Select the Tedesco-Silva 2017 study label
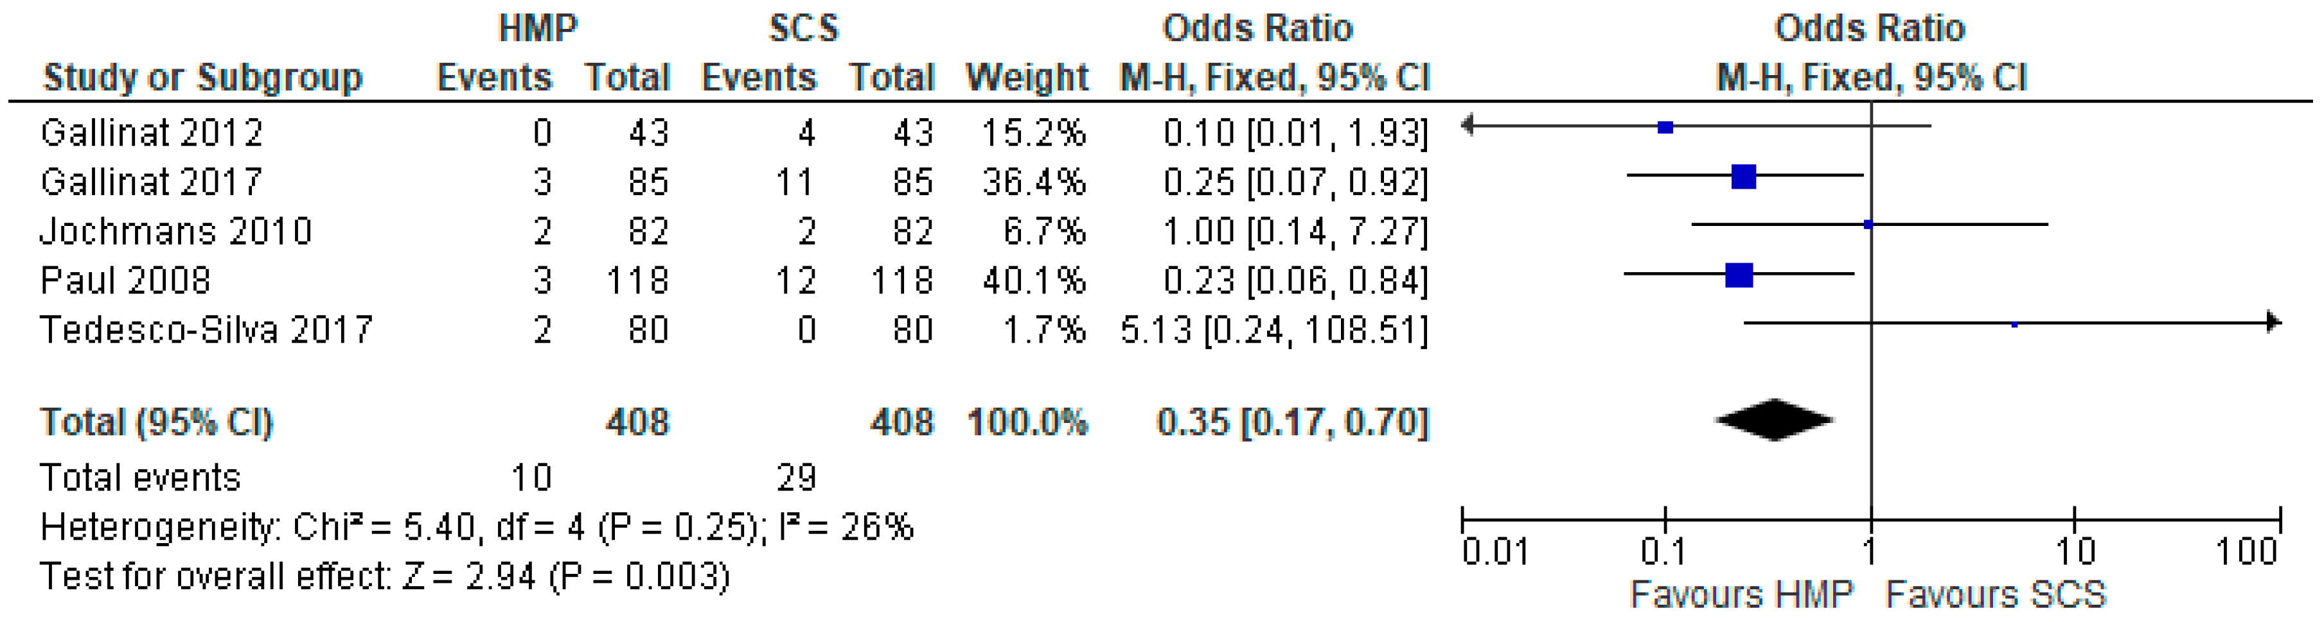Viewport: 2324px width, 622px height. click(206, 330)
